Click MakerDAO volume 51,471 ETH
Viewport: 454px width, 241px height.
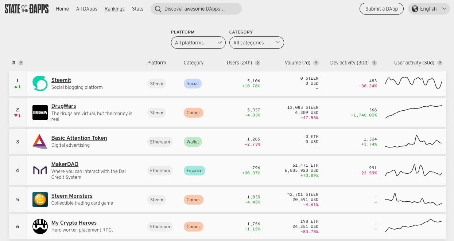(x=306, y=165)
